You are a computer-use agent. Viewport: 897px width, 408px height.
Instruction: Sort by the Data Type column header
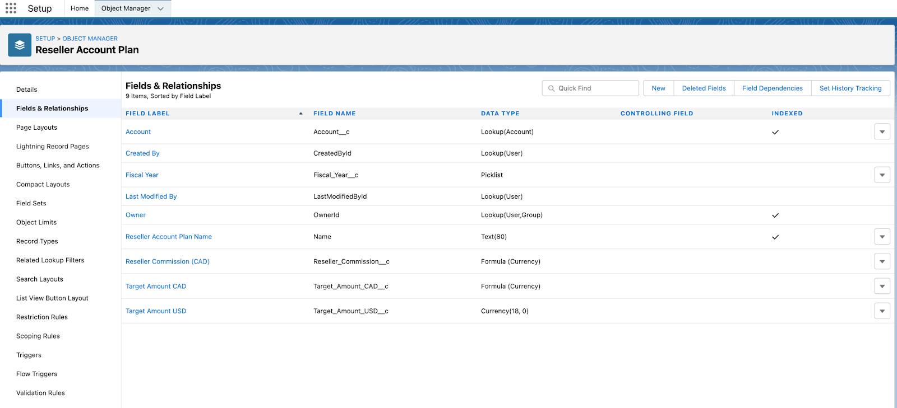pyautogui.click(x=500, y=114)
